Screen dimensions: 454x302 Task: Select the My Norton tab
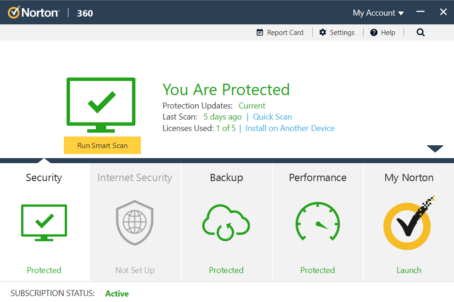click(408, 177)
